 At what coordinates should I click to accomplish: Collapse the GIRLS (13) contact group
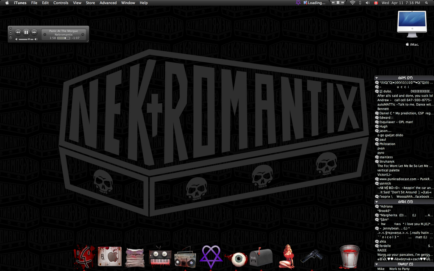click(x=377, y=202)
